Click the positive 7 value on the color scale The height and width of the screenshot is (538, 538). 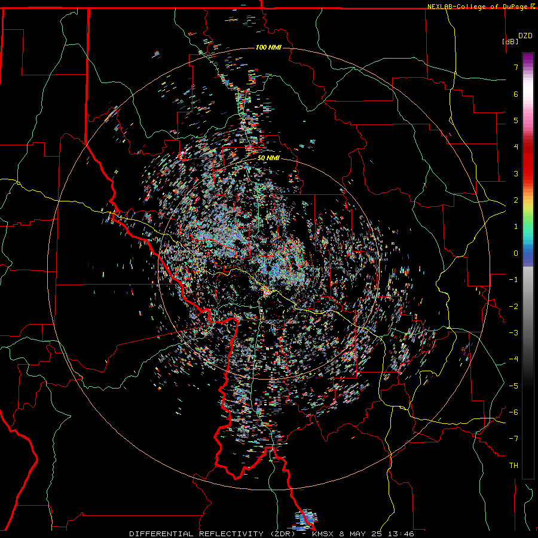516,67
